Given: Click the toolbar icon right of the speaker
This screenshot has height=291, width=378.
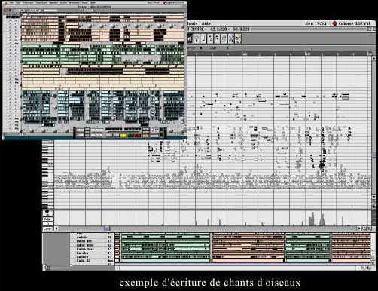Looking at the screenshot, I should pos(197,39).
